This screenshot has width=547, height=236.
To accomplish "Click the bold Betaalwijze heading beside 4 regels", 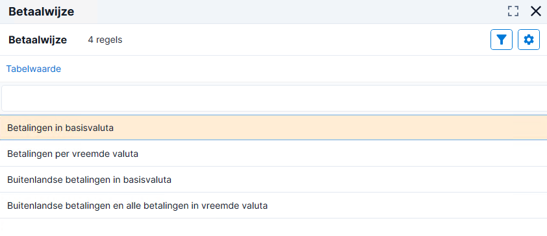I will tap(38, 40).
